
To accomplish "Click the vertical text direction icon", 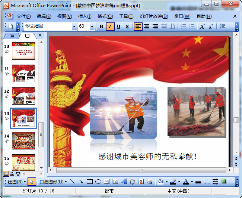I will (x=172, y=27).
